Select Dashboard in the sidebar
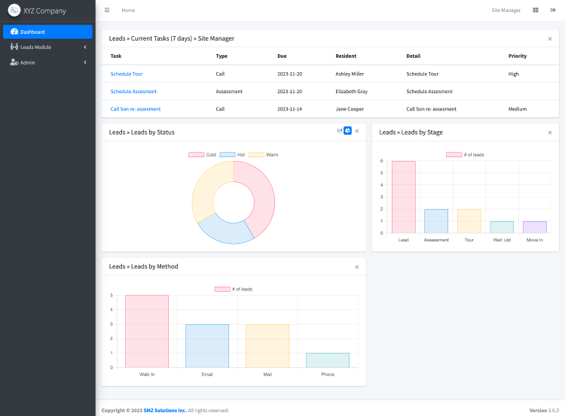565x416 pixels. [x=47, y=32]
